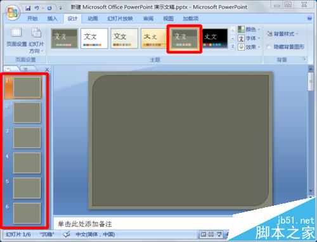Click the 中文(简体，中国) language indicator
The width and height of the screenshot is (317, 242).
pos(95,234)
